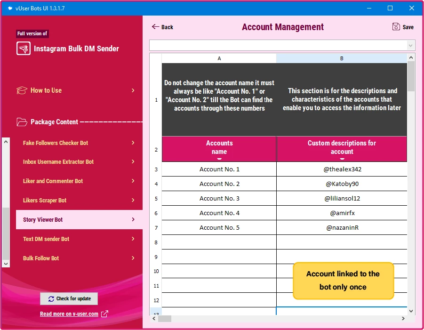424x330 pixels.
Task: Click the Save floppy disk icon
Action: tap(396, 27)
